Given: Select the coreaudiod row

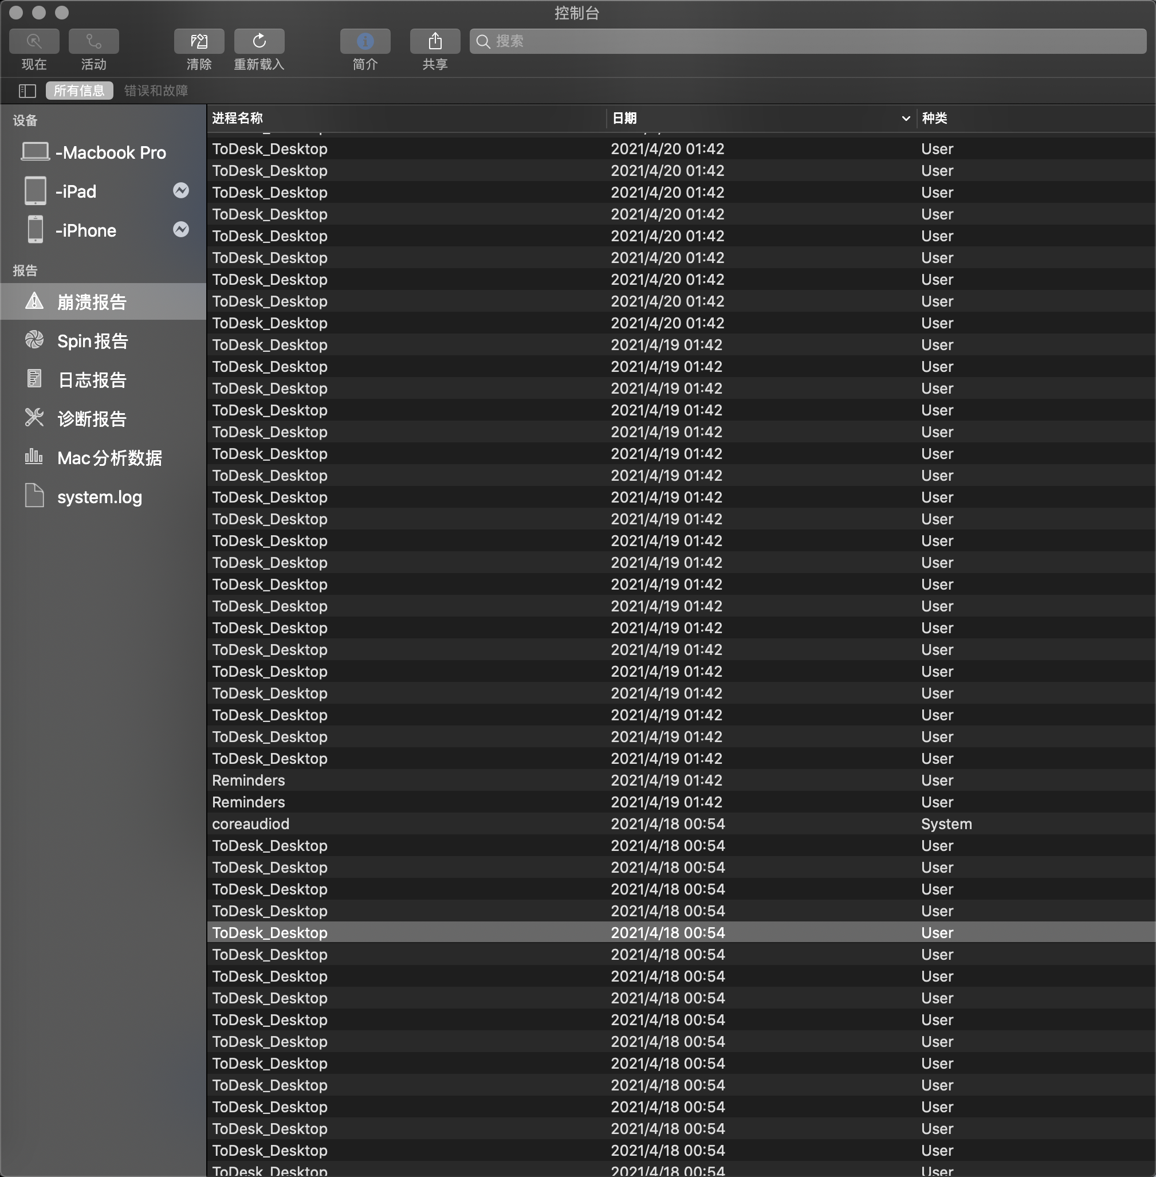Looking at the screenshot, I should coord(681,824).
